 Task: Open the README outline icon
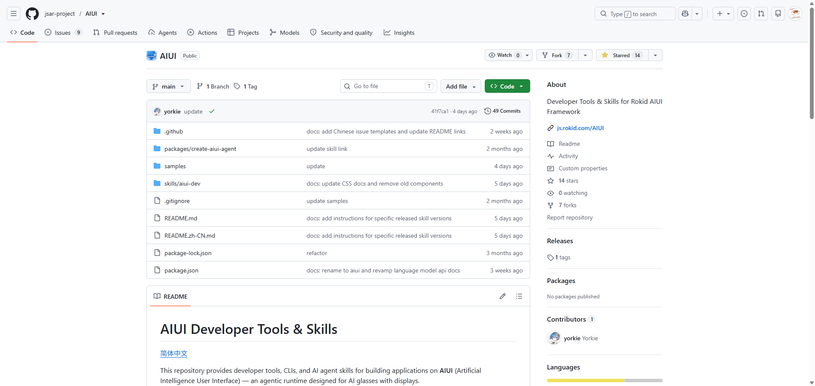tap(519, 296)
